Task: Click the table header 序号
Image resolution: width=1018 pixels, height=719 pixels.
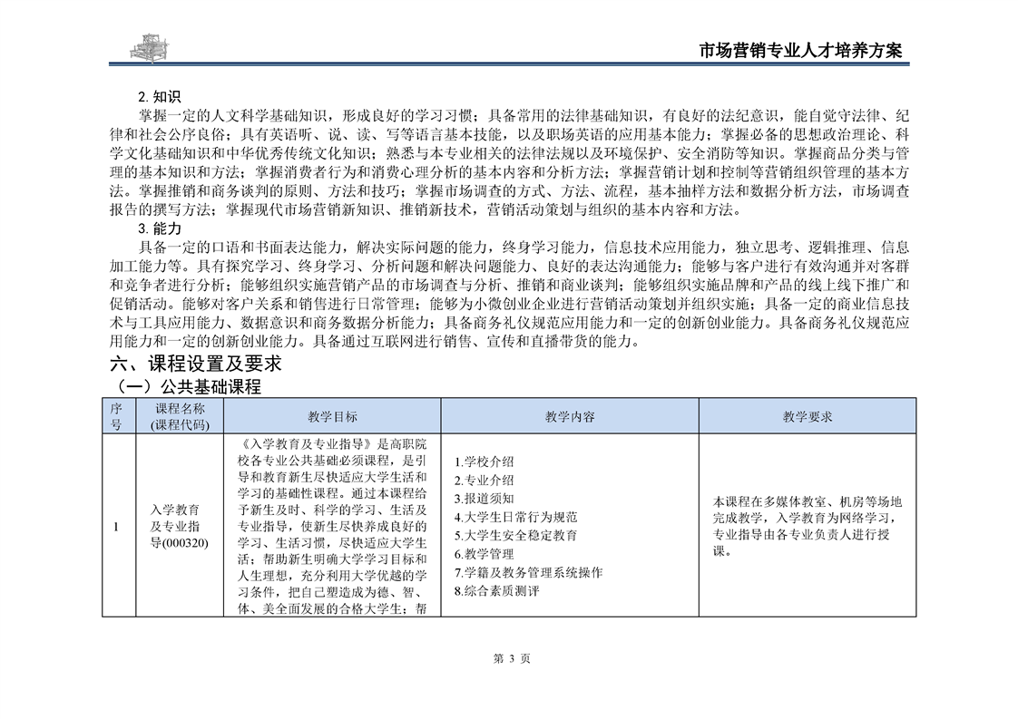Action: click(119, 416)
